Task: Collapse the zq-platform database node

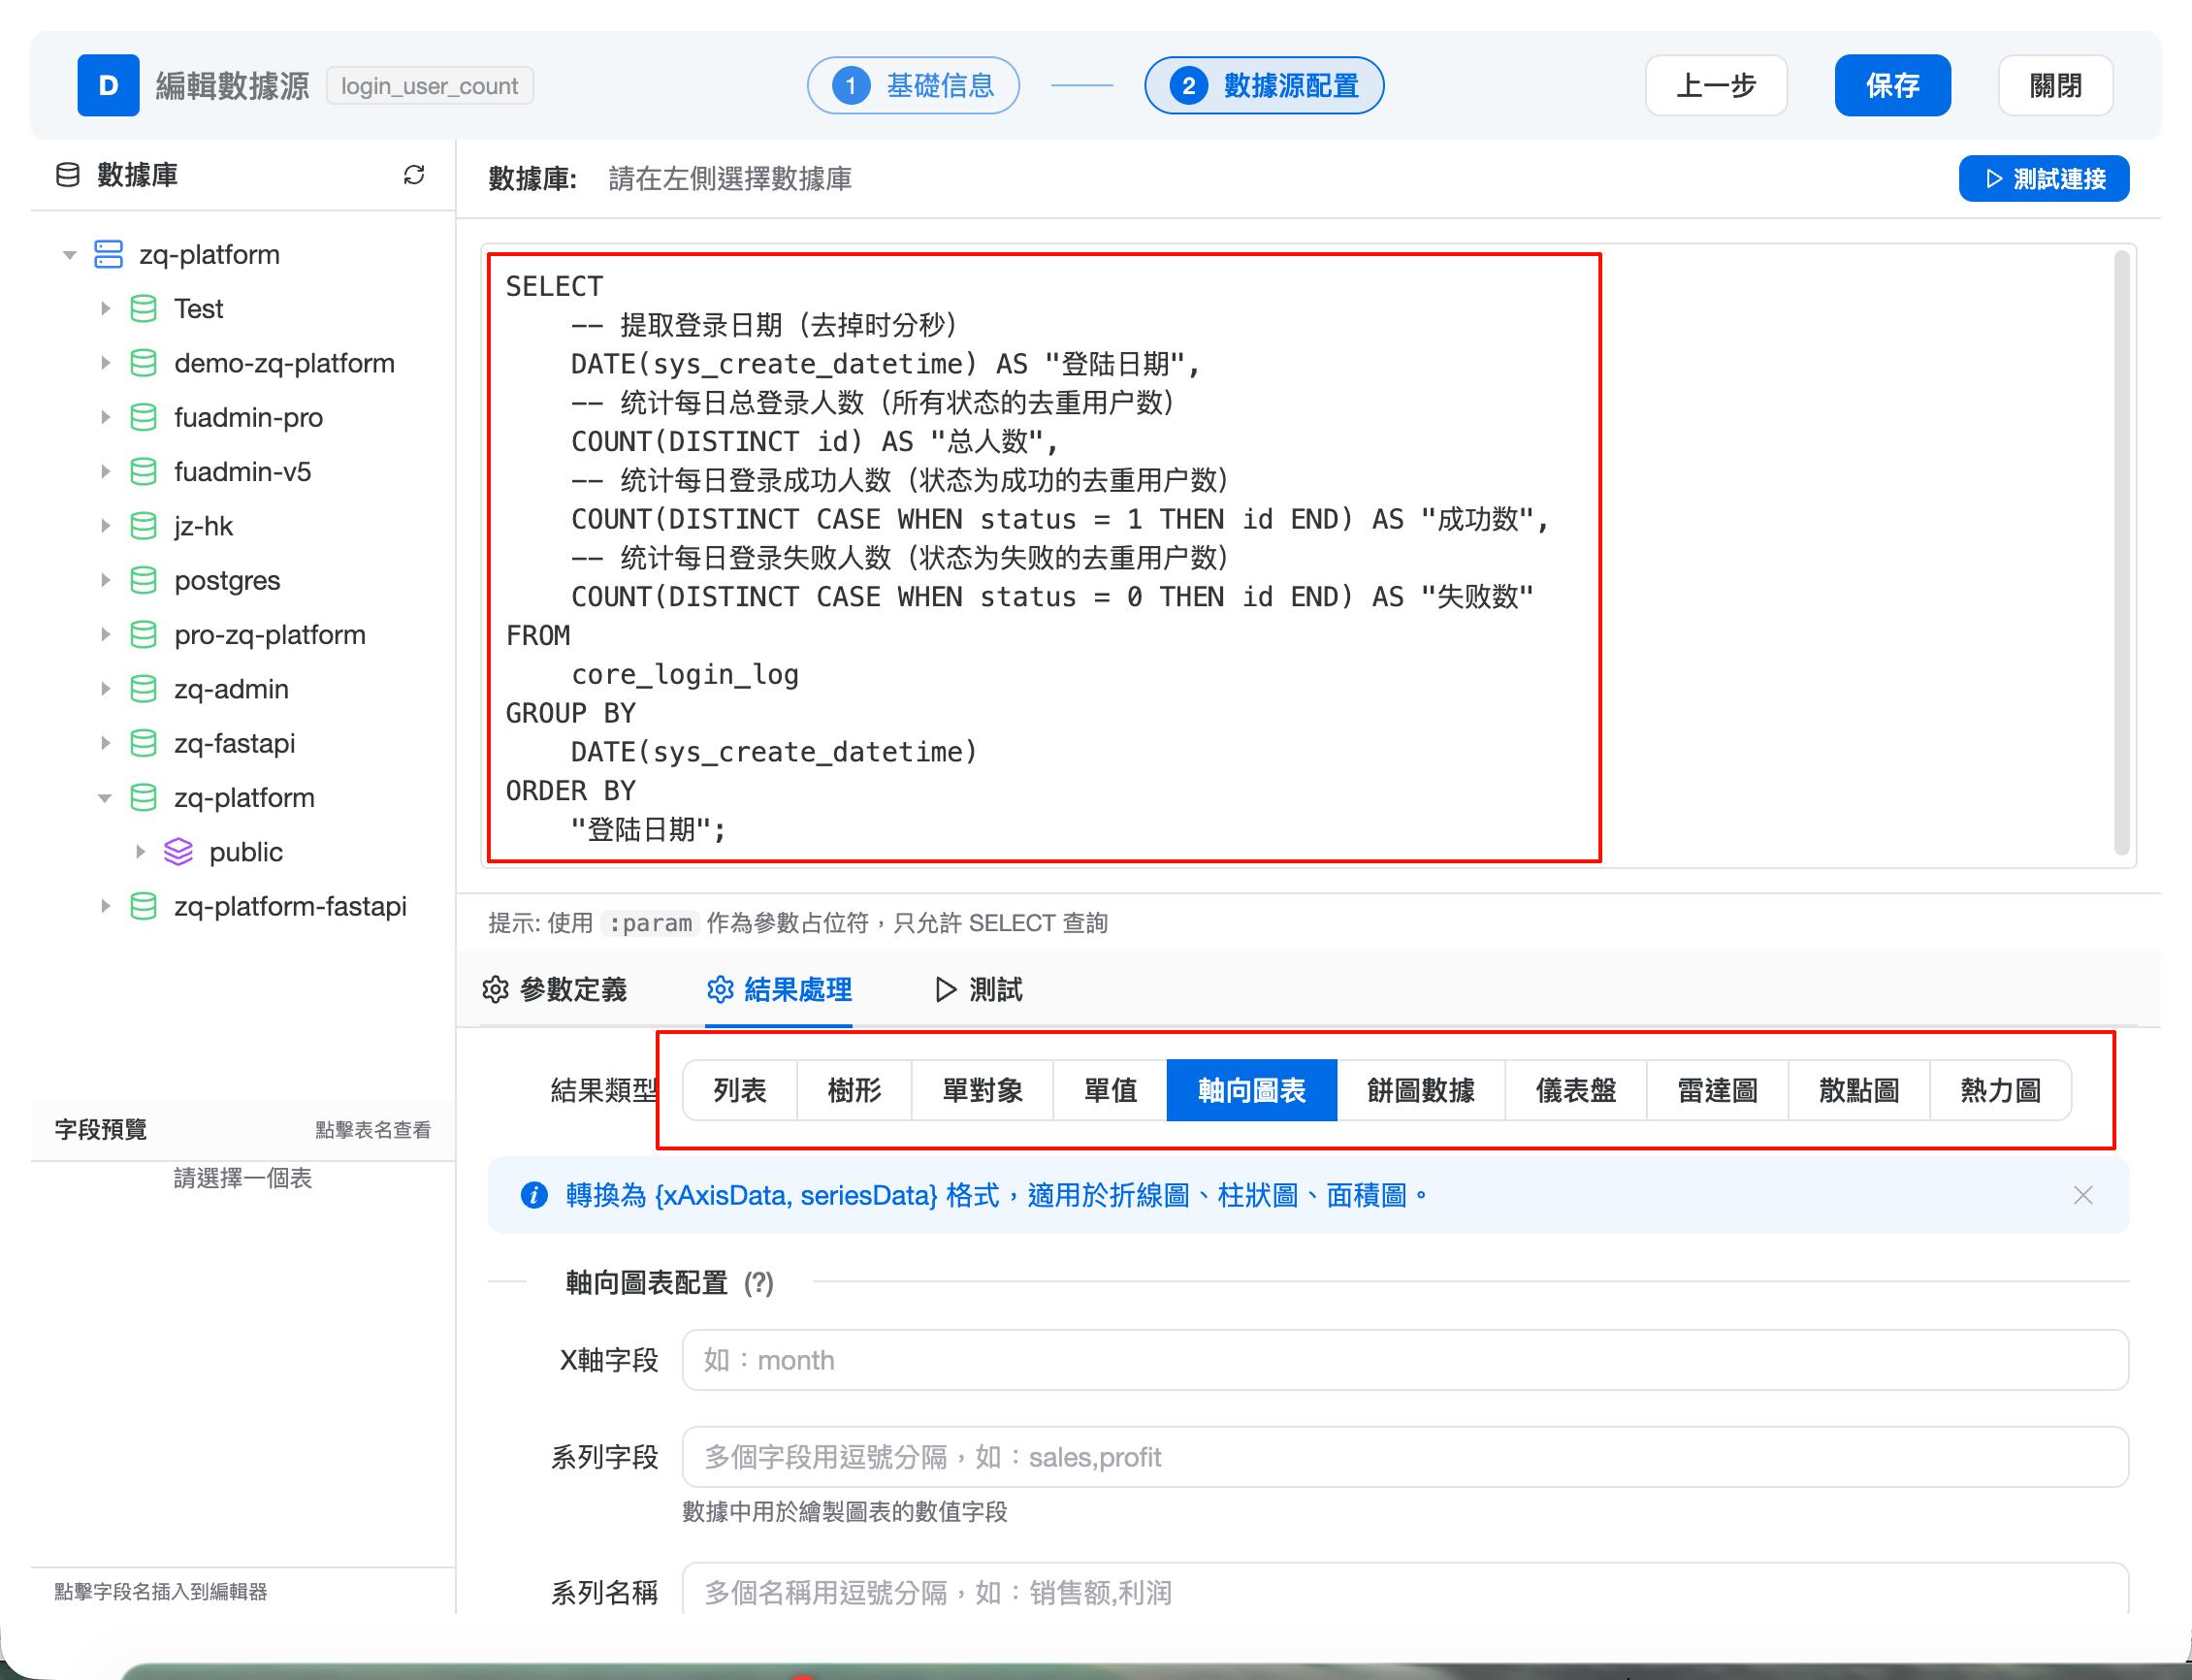Action: click(x=106, y=797)
